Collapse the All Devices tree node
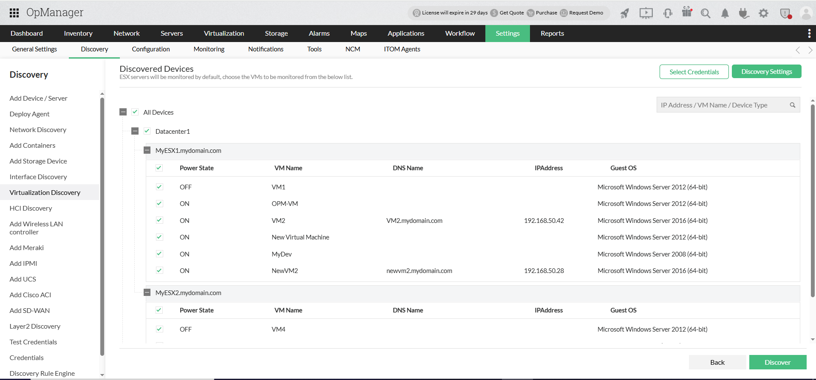816x380 pixels. pos(123,112)
